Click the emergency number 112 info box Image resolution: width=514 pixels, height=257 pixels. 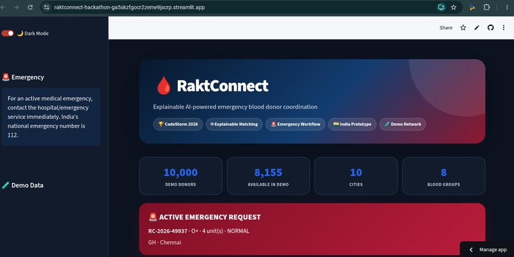pos(51,117)
